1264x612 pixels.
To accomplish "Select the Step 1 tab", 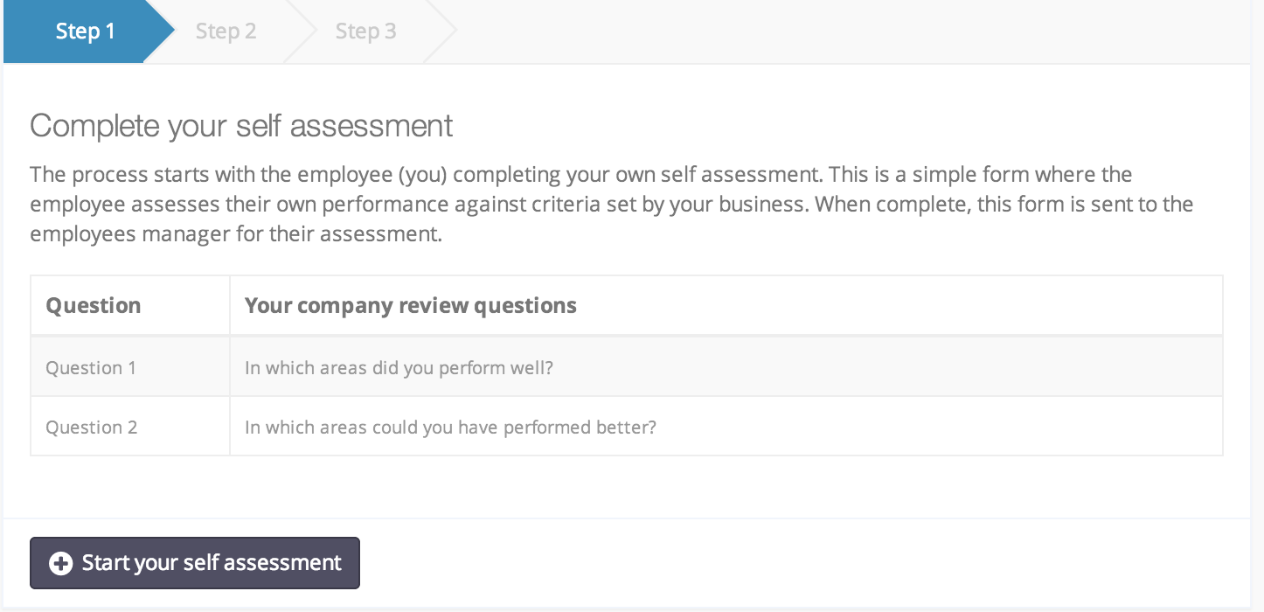I will (85, 31).
